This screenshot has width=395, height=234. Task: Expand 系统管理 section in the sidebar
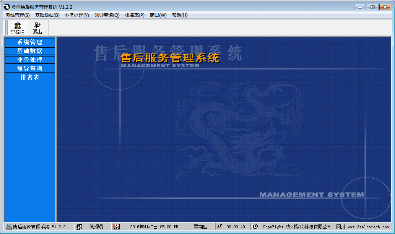click(x=30, y=42)
